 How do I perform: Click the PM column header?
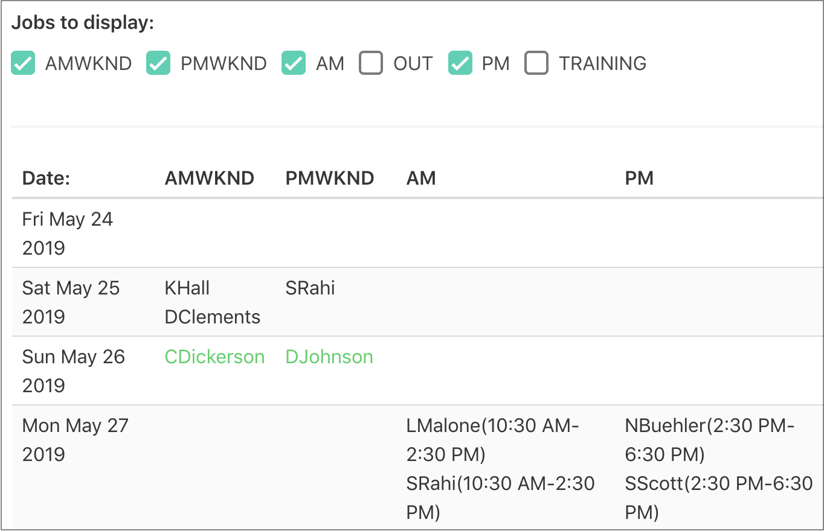pos(639,178)
